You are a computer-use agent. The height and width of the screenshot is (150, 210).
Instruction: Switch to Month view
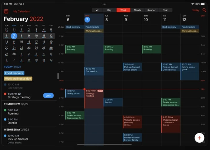(x=137, y=10)
